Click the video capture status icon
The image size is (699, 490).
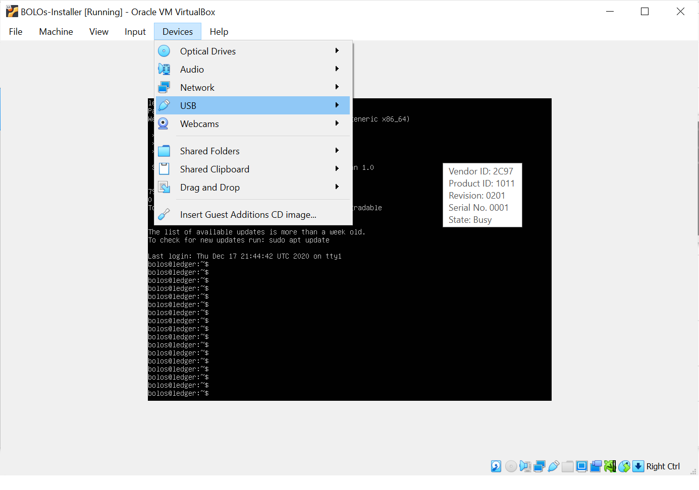tap(596, 466)
